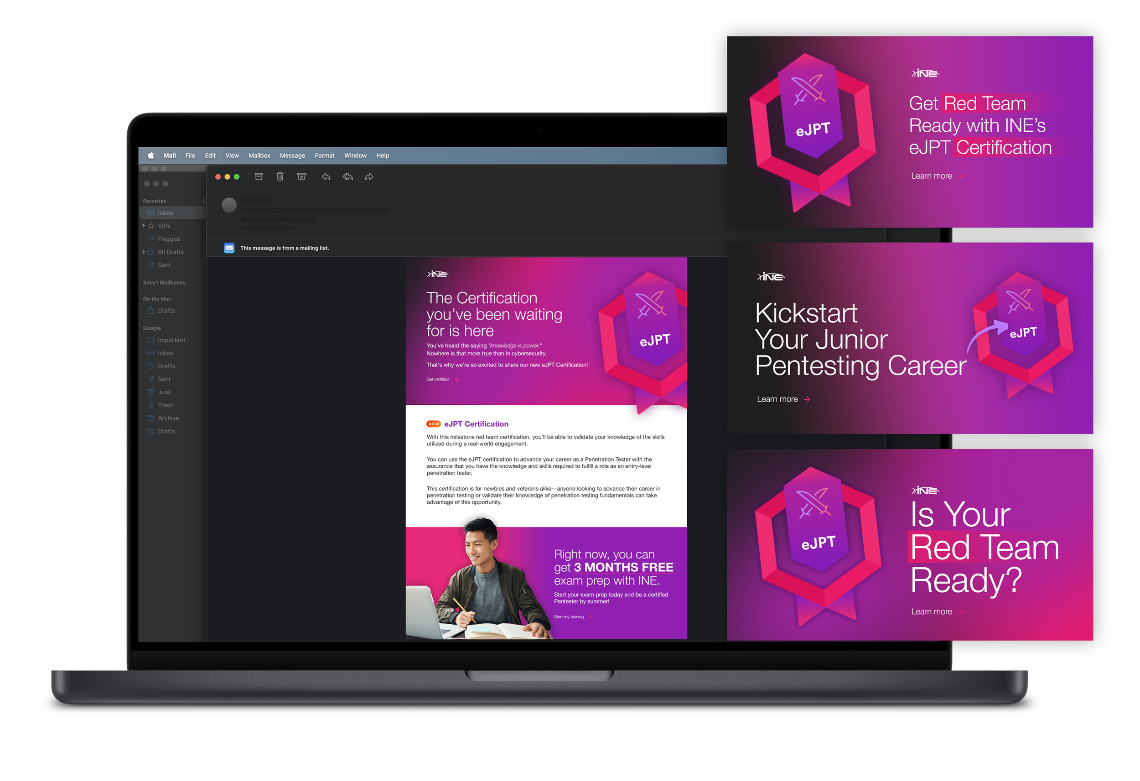The width and height of the screenshot is (1140, 781).
Task: Expand the VIPs mailbox group
Action: [143, 226]
